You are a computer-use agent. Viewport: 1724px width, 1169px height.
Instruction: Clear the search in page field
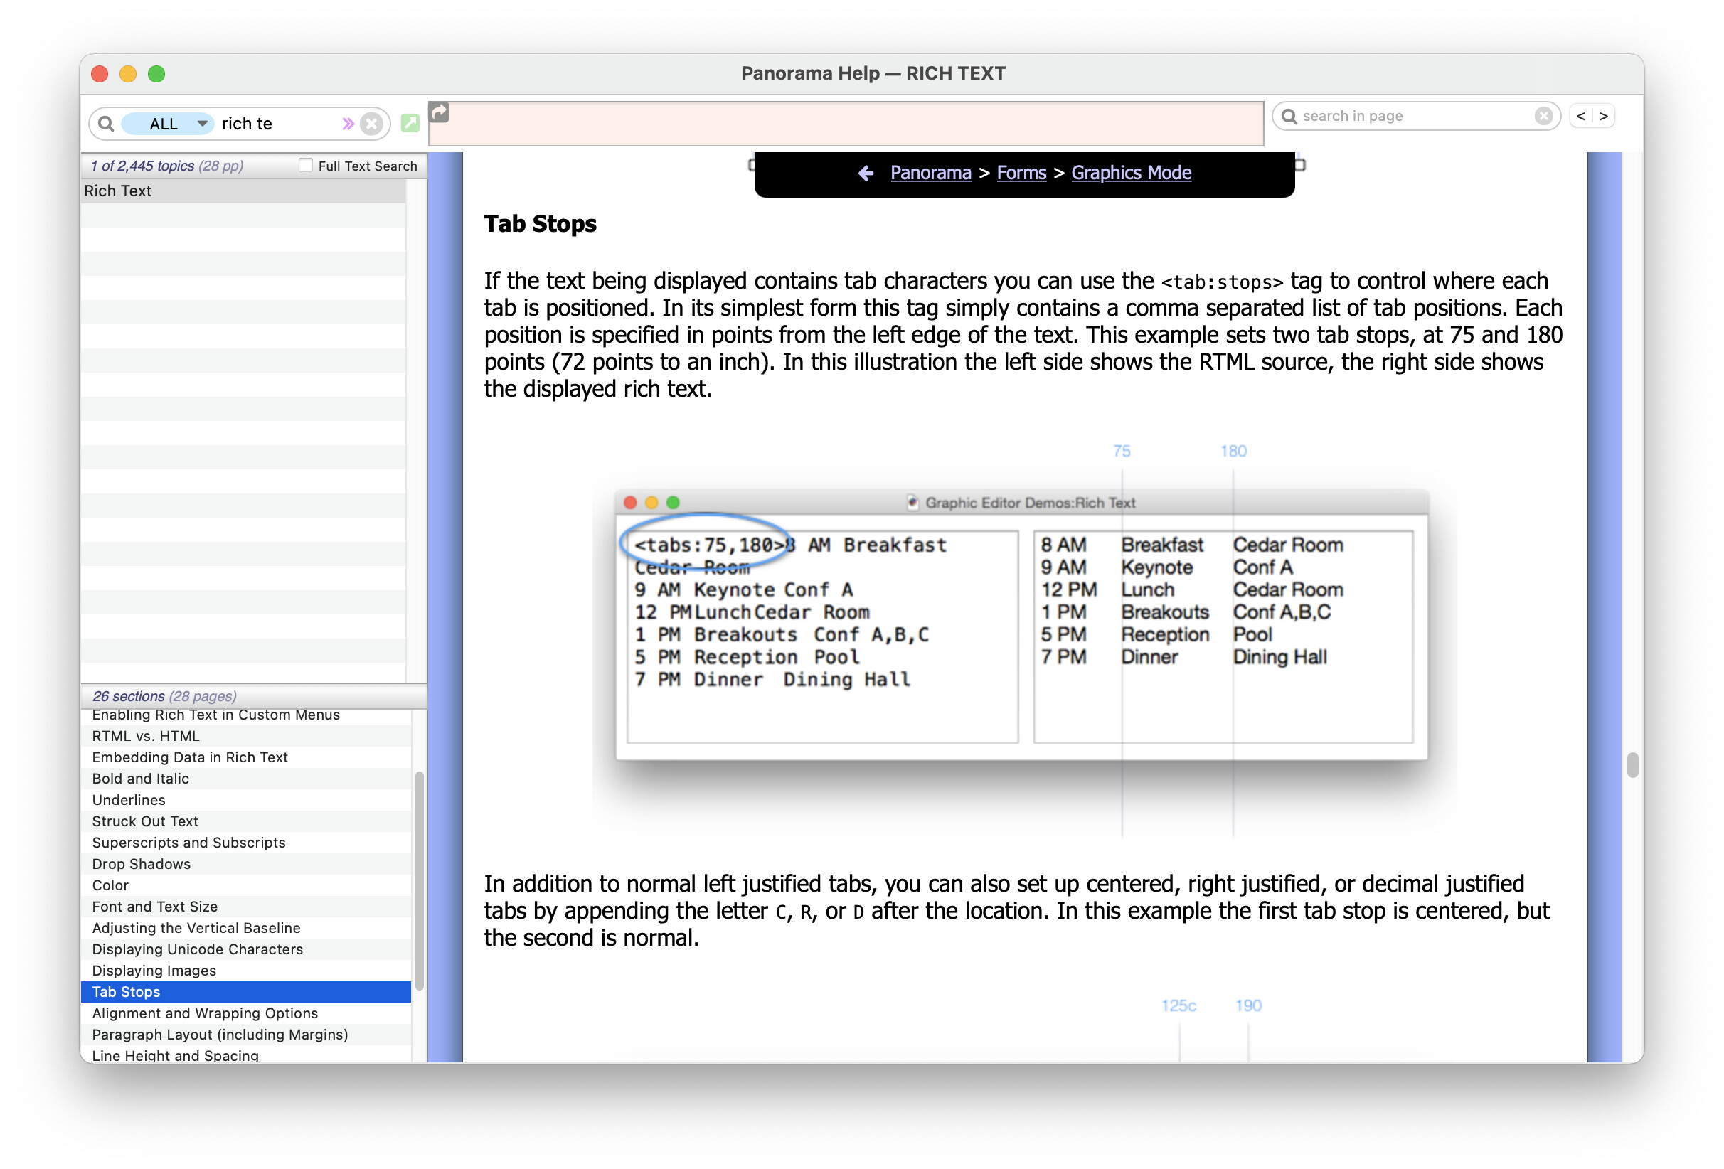(1544, 116)
